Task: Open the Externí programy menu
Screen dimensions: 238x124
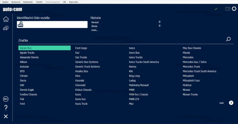Action: click(53, 2)
